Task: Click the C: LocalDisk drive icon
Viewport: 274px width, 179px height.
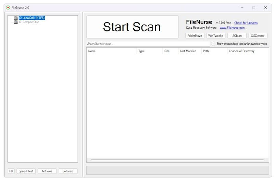Action: click(x=16, y=18)
